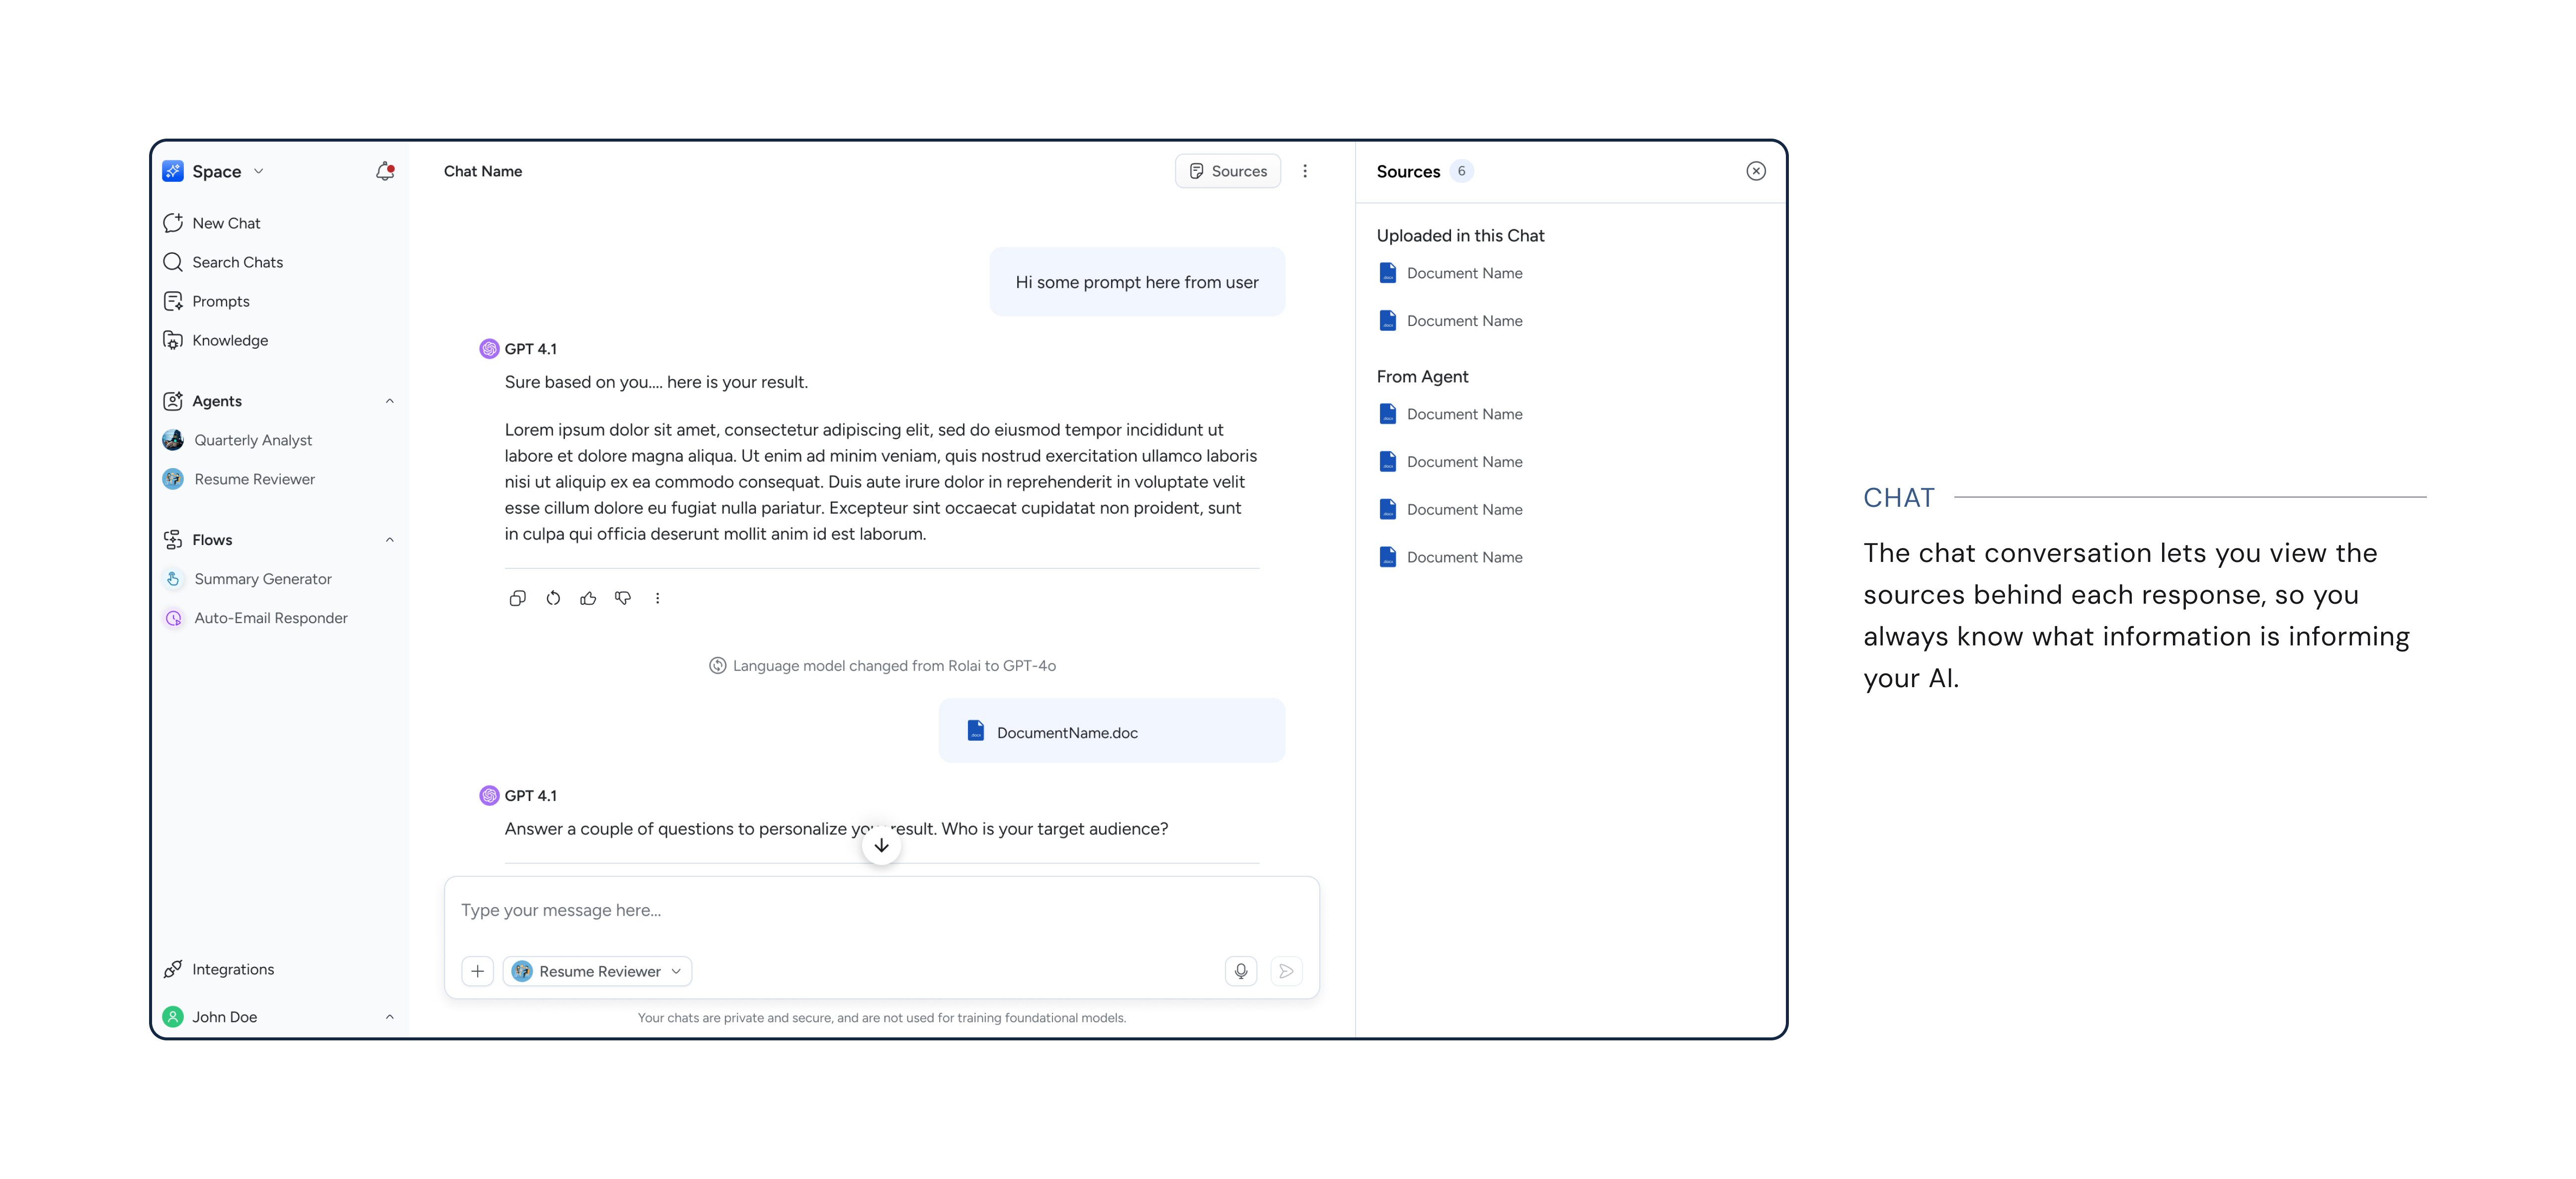This screenshot has height=1179, width=2576.
Task: Give a thumbs up to the response
Action: tap(588, 597)
